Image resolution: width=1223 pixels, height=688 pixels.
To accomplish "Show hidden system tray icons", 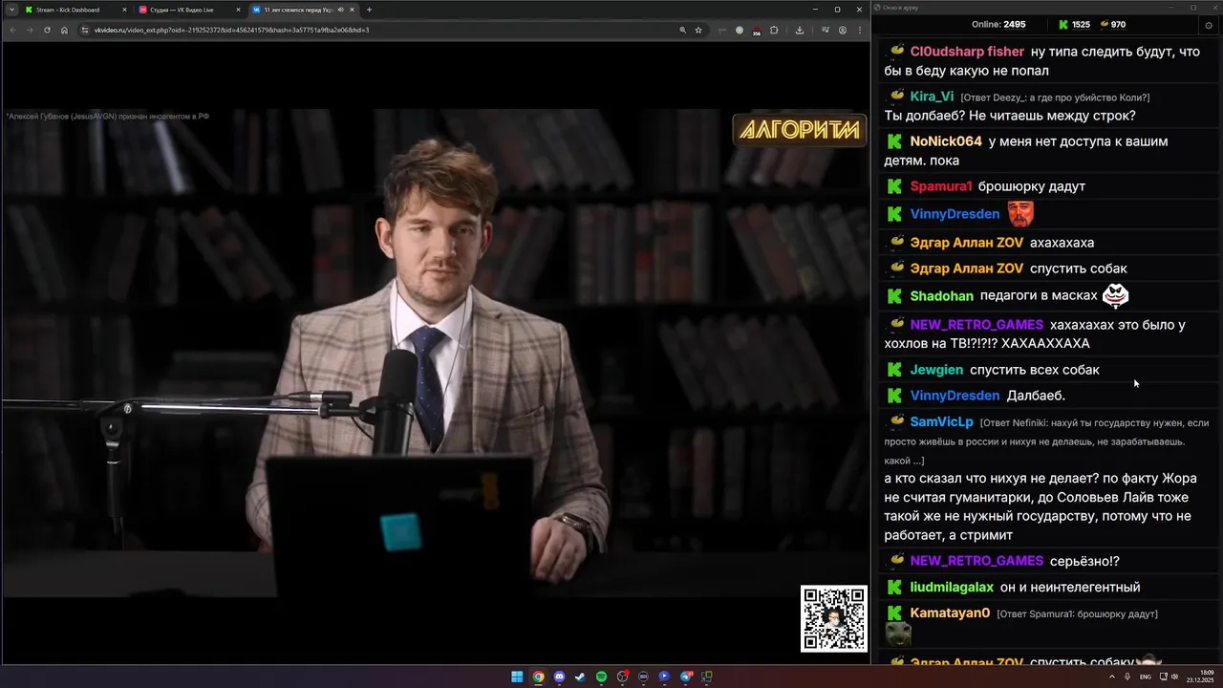I will [x=1112, y=677].
